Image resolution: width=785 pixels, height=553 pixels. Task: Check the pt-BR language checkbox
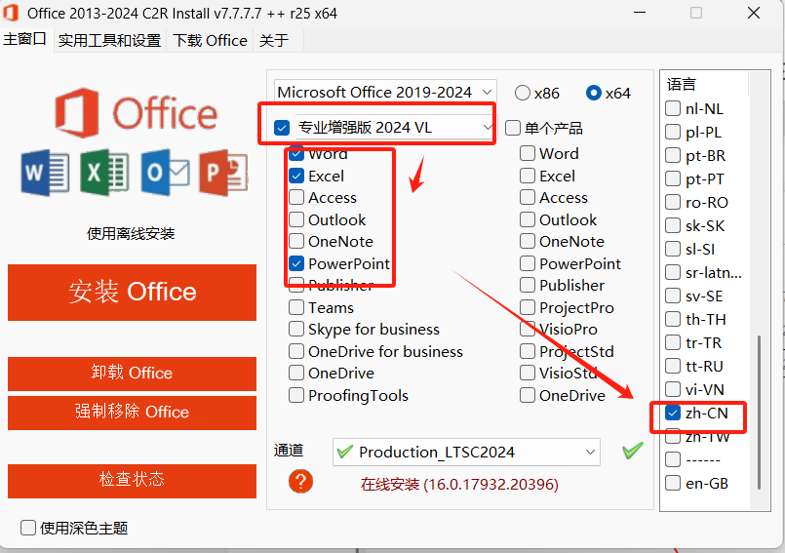(x=672, y=155)
